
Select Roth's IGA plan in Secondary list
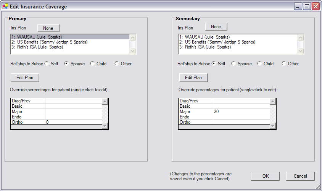tap(238, 47)
